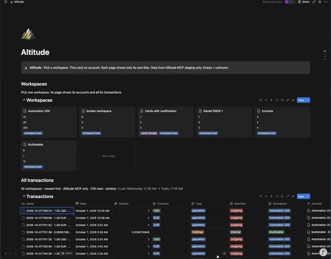Click Last Wednesday 11:39 AM date mention

point(137,188)
